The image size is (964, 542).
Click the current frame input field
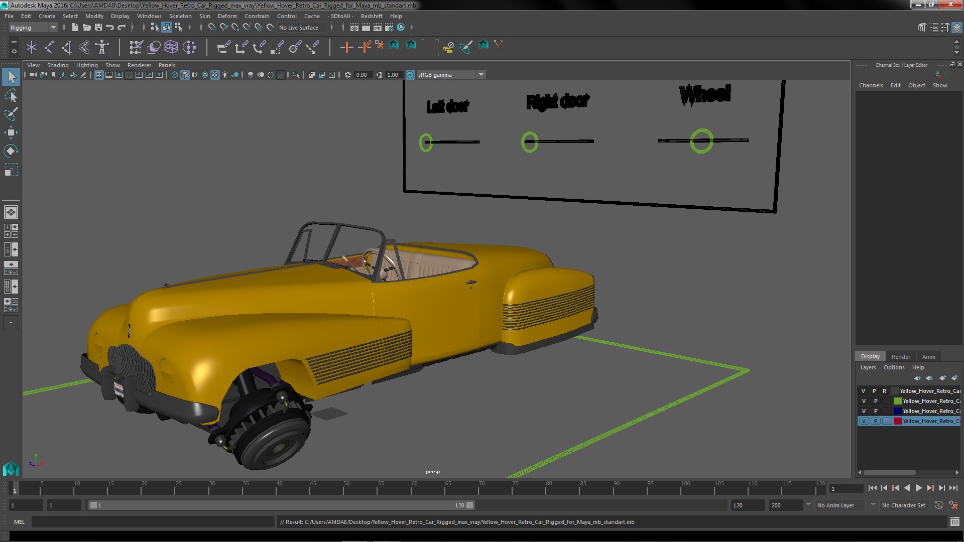846,488
